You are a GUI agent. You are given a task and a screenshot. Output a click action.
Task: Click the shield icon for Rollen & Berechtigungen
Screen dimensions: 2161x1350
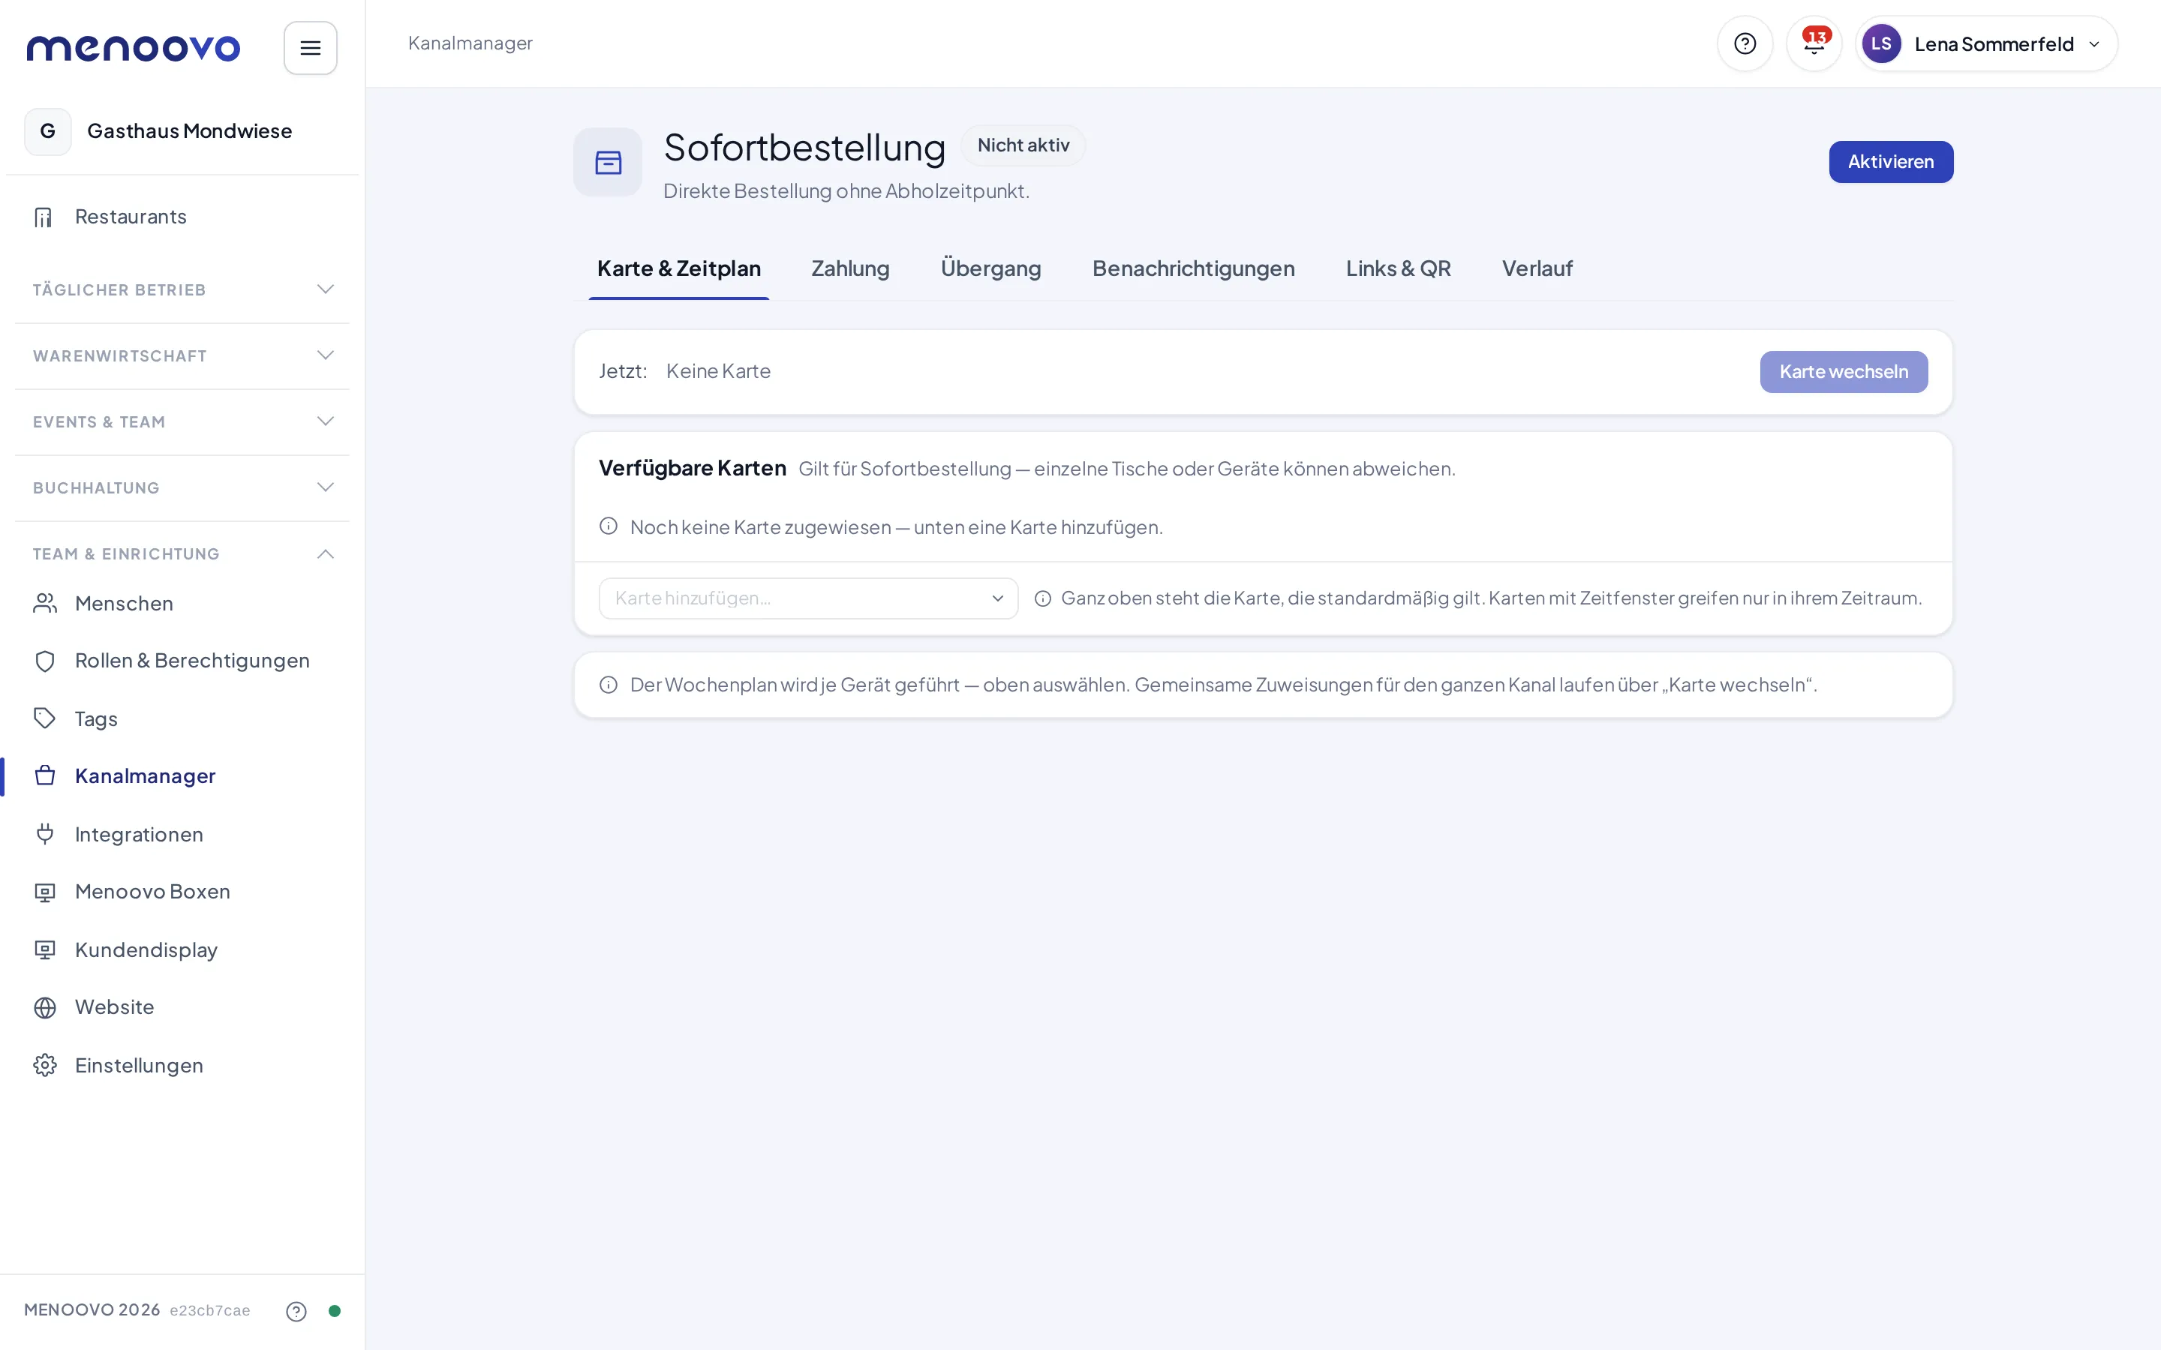45,661
